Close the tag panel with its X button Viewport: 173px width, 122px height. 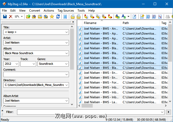point(73,22)
